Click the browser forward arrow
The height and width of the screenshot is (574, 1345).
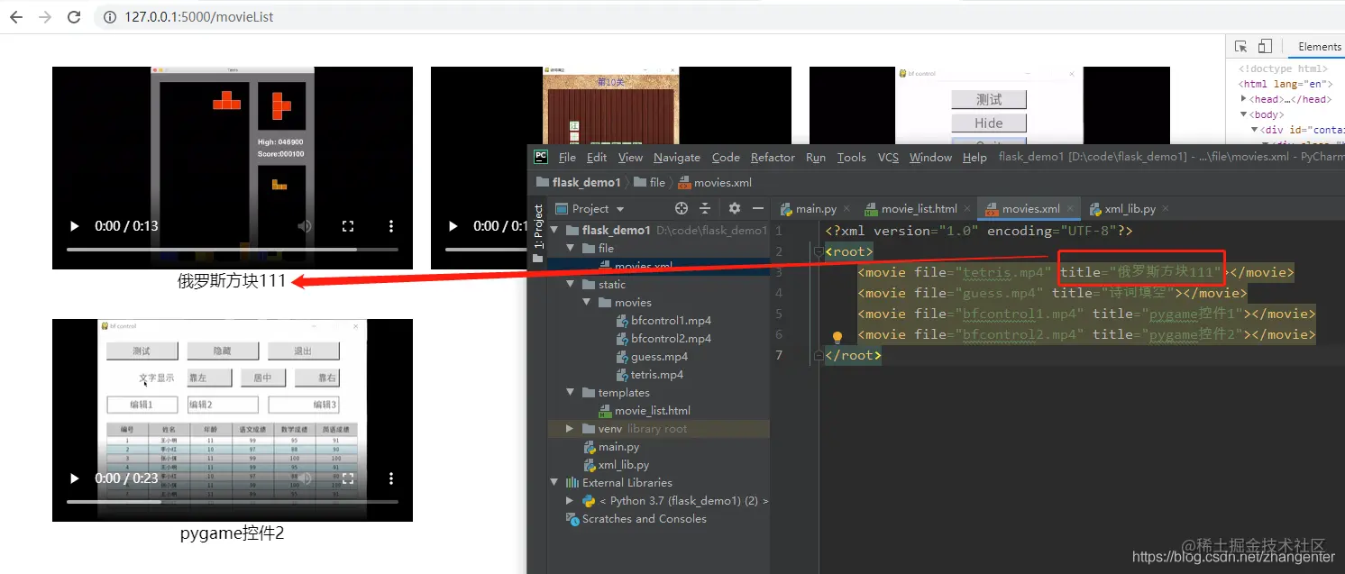(44, 17)
